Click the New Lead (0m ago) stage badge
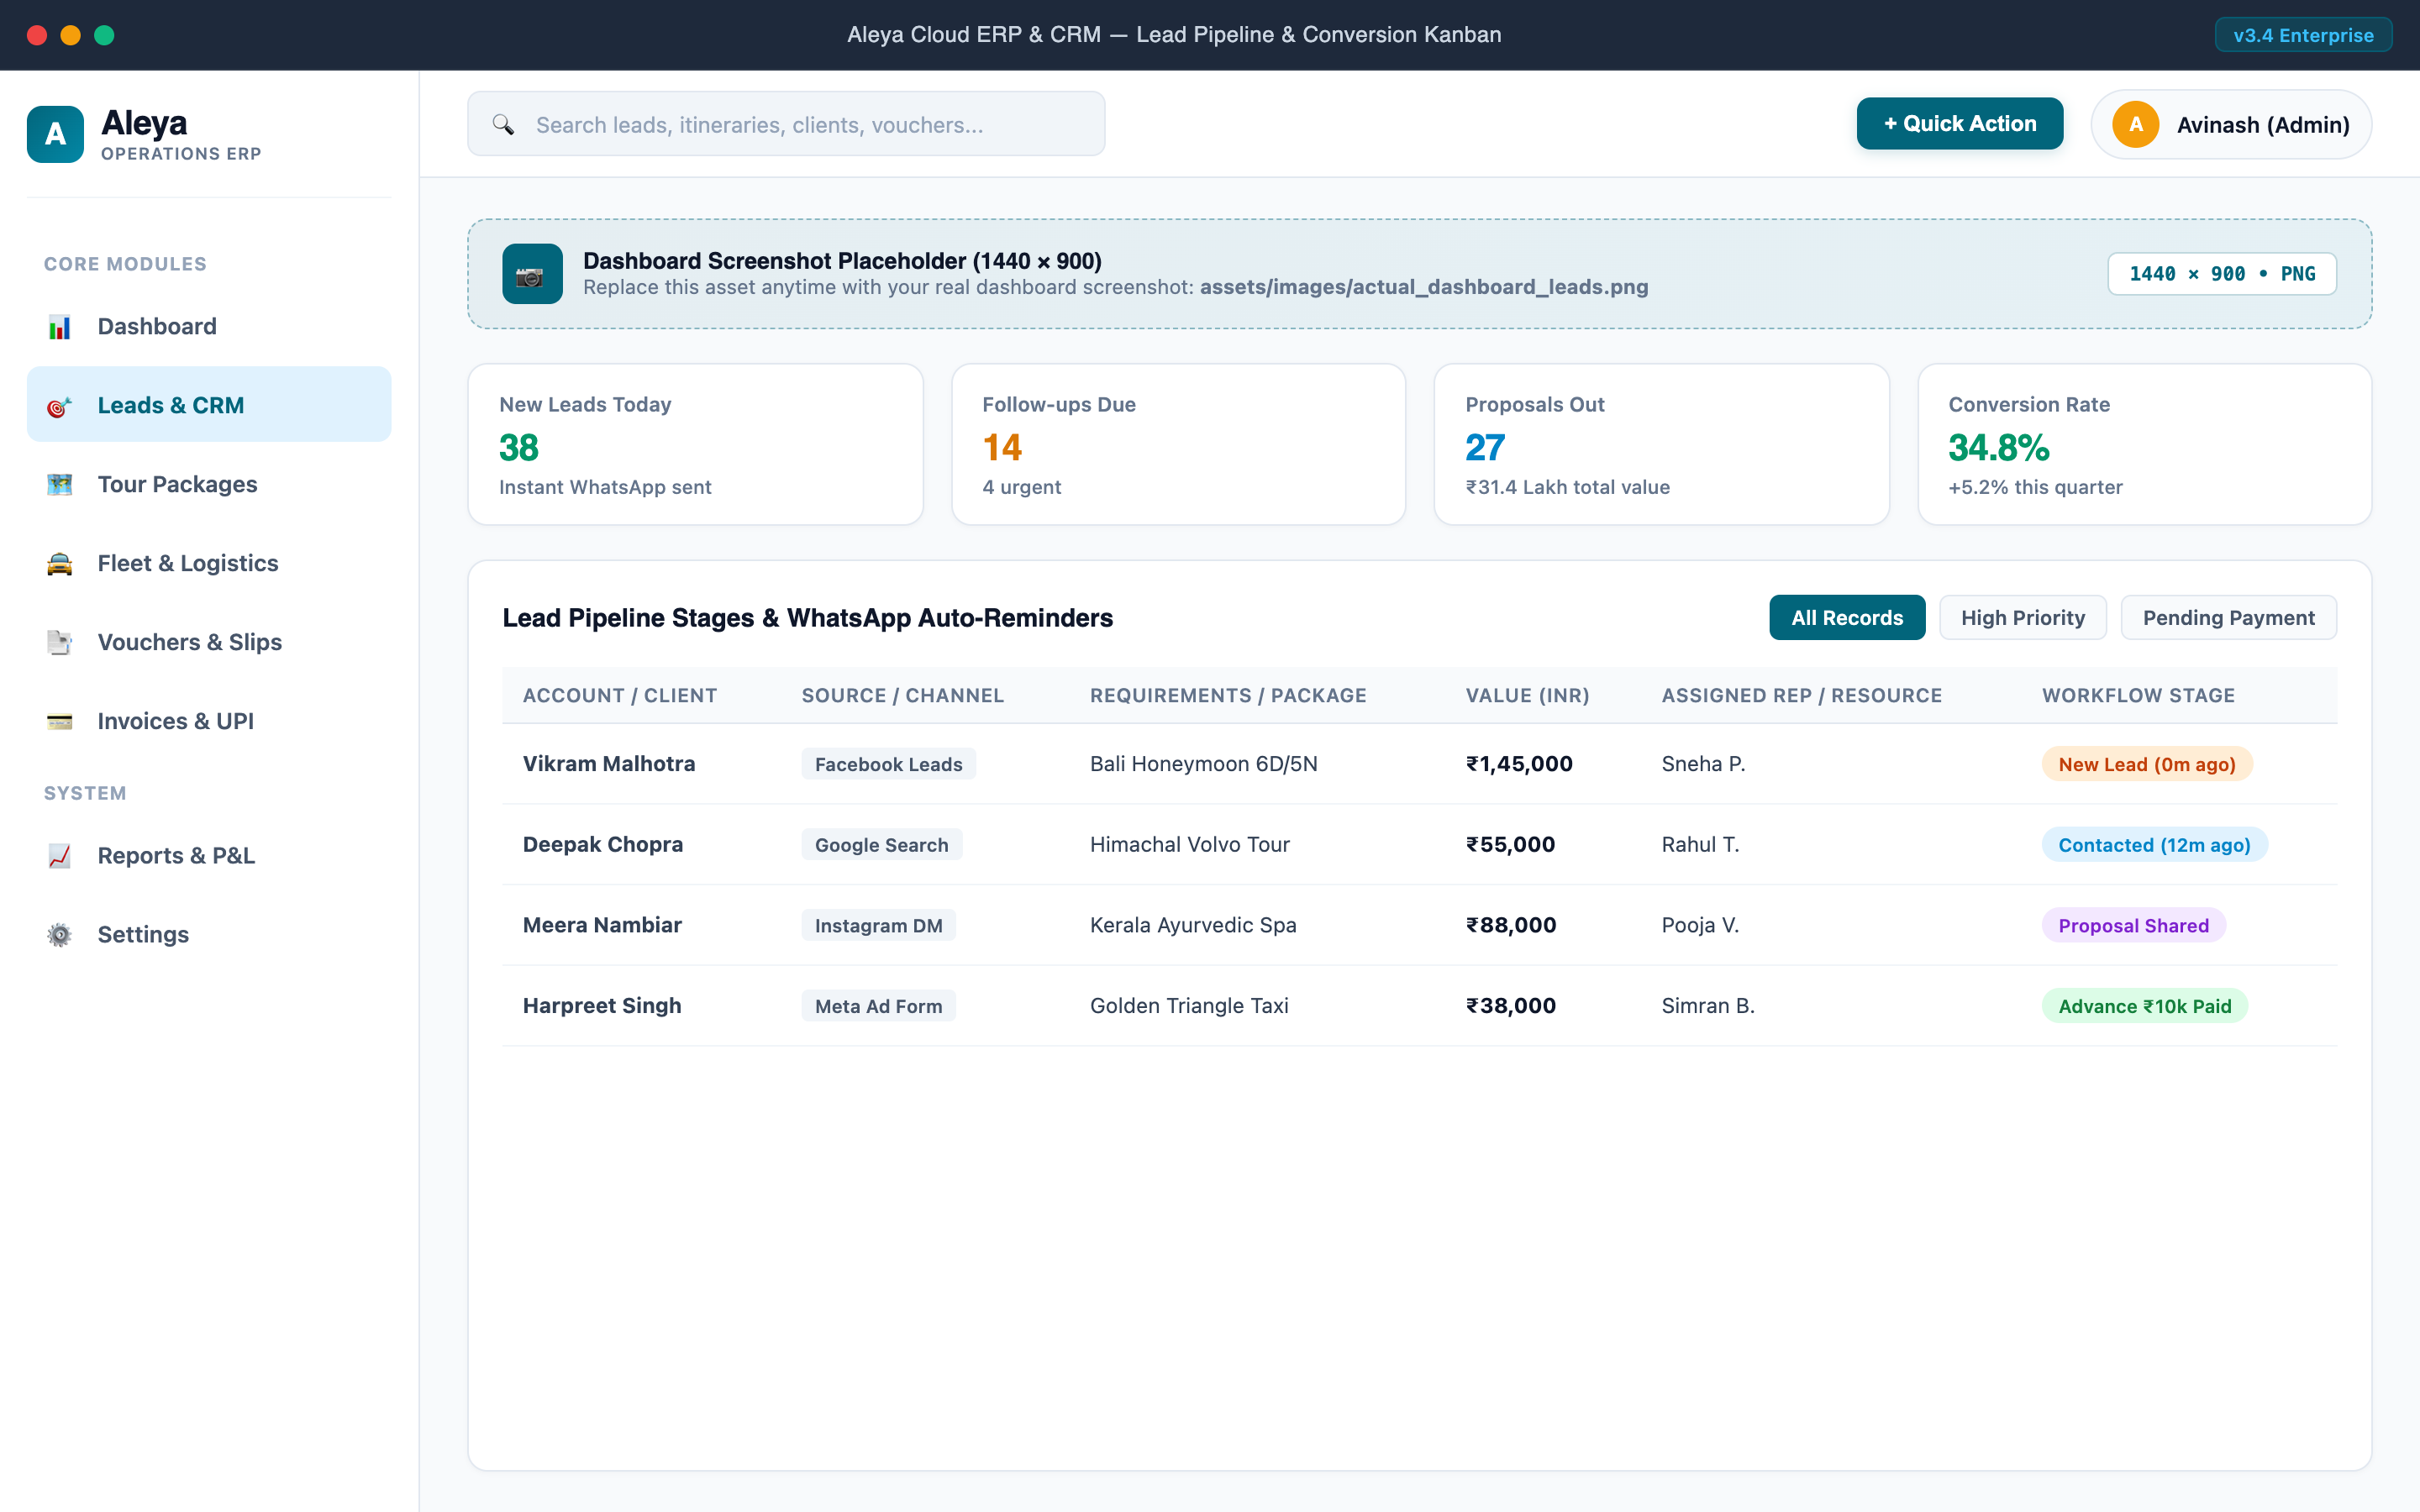This screenshot has height=1512, width=2420. tap(2146, 764)
